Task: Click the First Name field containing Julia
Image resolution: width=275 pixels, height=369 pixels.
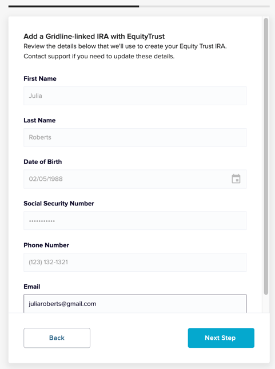Action: pos(135,96)
